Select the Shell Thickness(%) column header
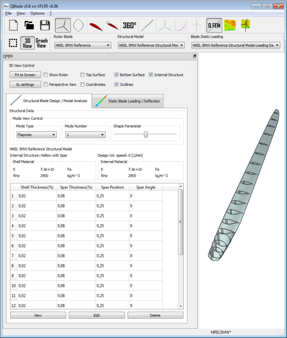This screenshot has width=287, height=338. point(37,187)
